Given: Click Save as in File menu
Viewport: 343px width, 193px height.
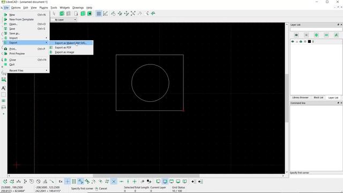Looking at the screenshot, I should [x=26, y=33].
